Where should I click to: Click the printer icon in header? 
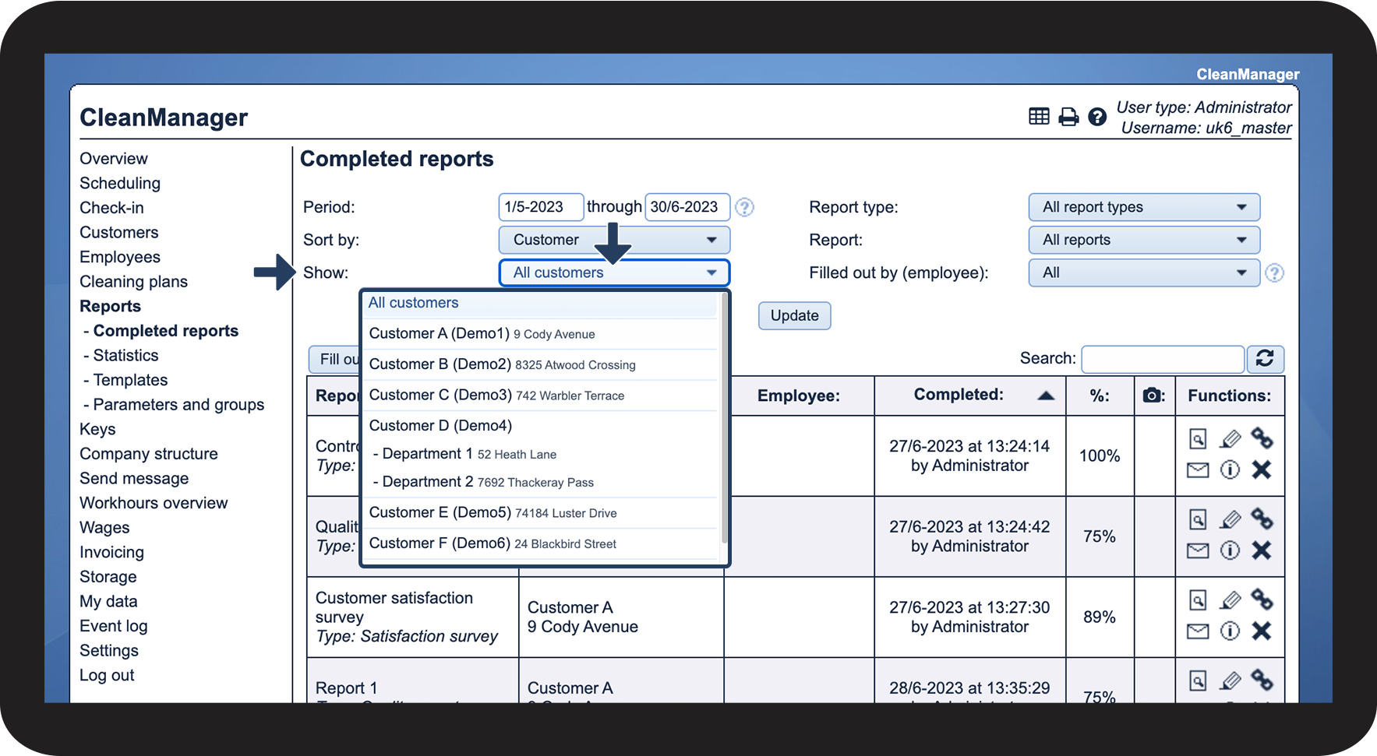[x=1068, y=117]
